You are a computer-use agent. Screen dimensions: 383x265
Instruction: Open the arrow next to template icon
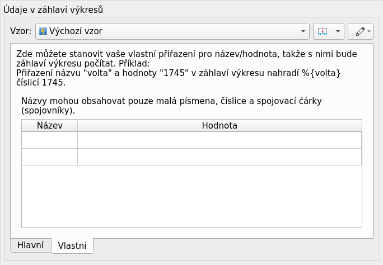338,31
